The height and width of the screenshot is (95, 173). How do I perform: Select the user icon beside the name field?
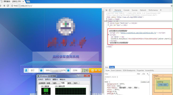26,70
